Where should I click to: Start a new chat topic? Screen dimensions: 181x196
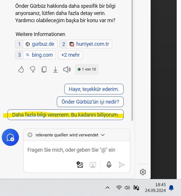(x=10, y=137)
